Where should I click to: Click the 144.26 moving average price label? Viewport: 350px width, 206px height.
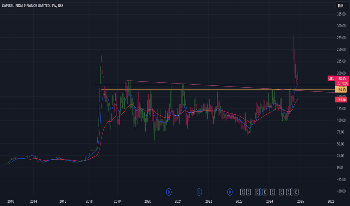click(341, 100)
